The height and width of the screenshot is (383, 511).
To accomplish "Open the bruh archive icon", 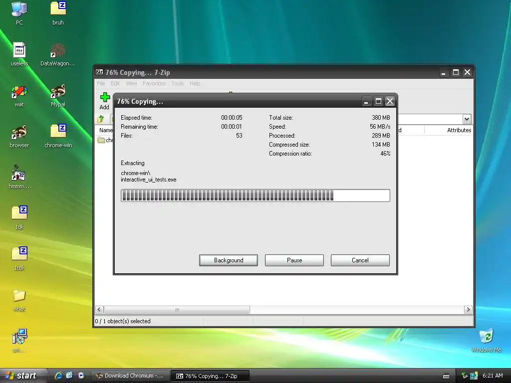I will point(58,13).
